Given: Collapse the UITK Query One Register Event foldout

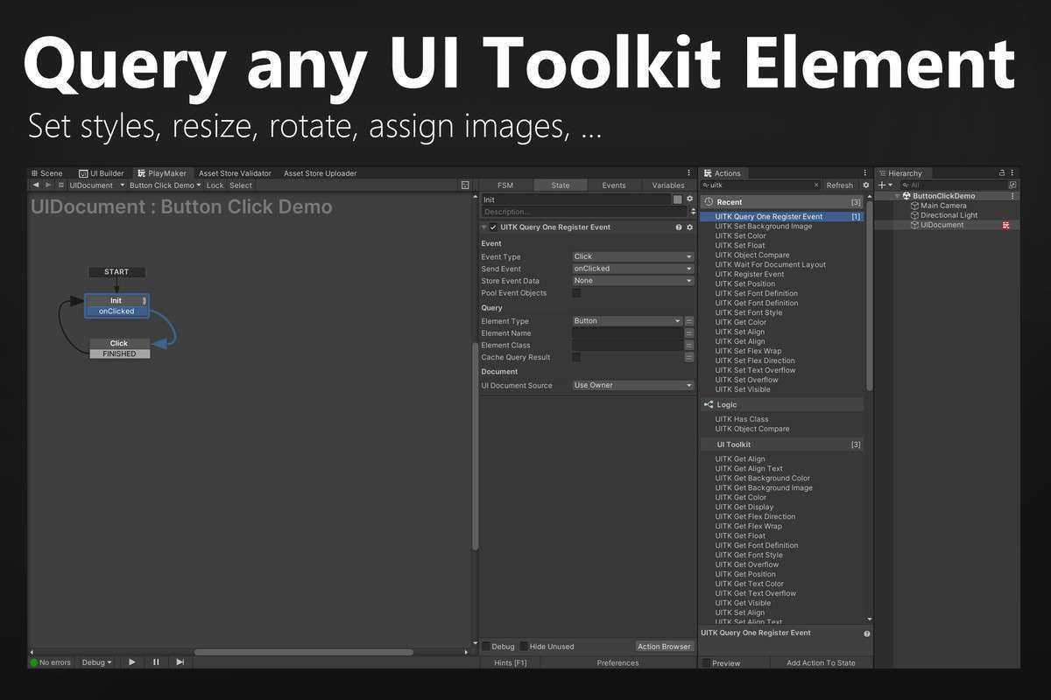Looking at the screenshot, I should coord(483,227).
